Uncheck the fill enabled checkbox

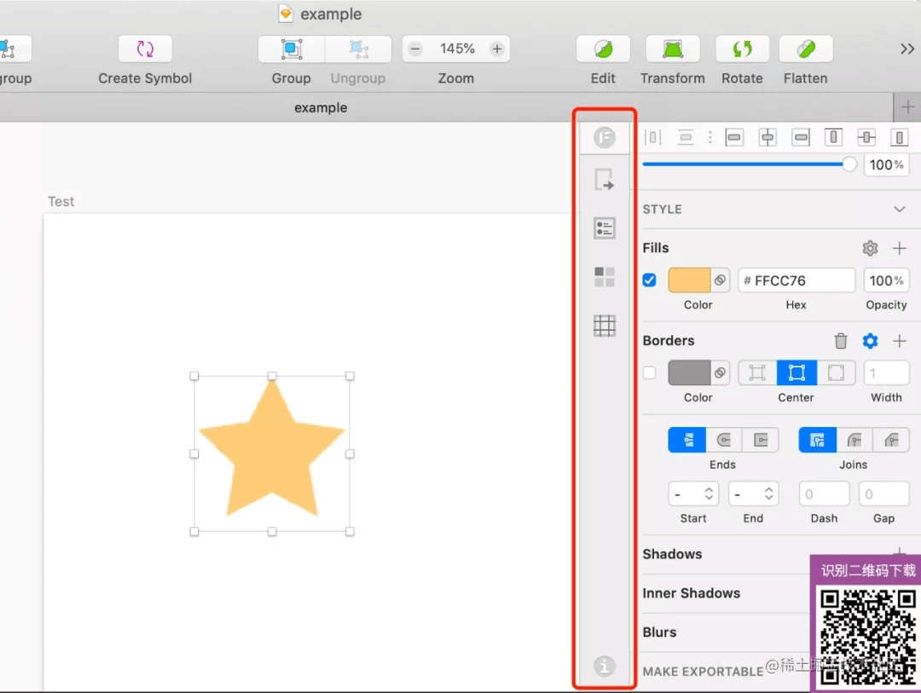[x=649, y=280]
